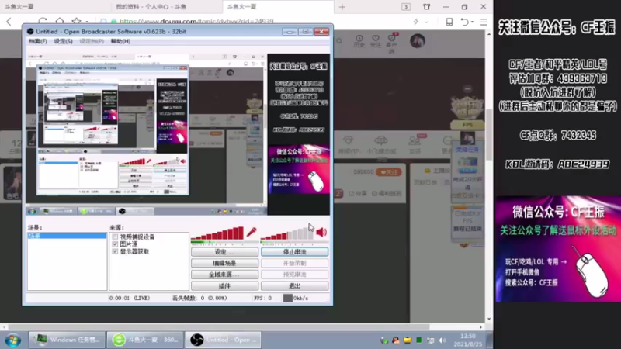Viewport: 621px width, 349px height.
Task: Expand the dropdown arrow beside the star icon
Action: 87,22
